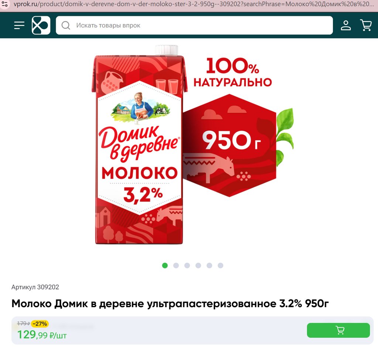Viewport: 378px width, 347px height.
Task: Add milk to cart with green button
Action: tap(338, 330)
